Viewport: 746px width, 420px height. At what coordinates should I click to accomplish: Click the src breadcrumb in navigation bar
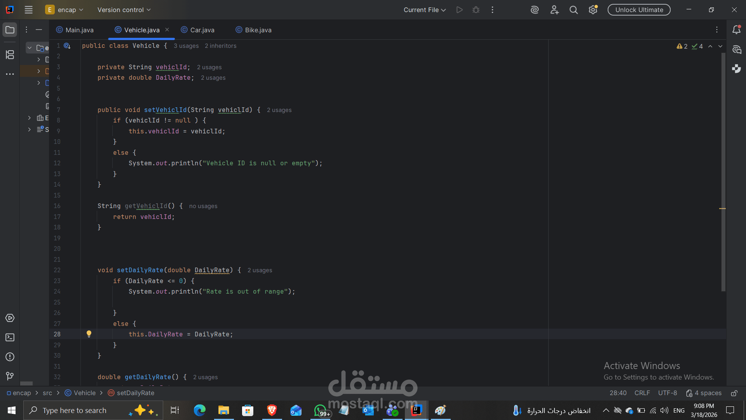tap(47, 393)
